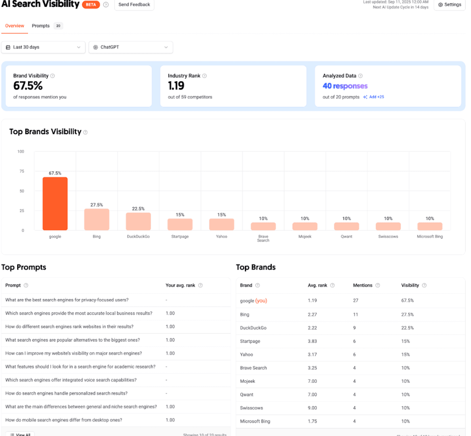Click the info icon beside Top Brands Visibility
This screenshot has height=436, width=471.
tap(85, 132)
